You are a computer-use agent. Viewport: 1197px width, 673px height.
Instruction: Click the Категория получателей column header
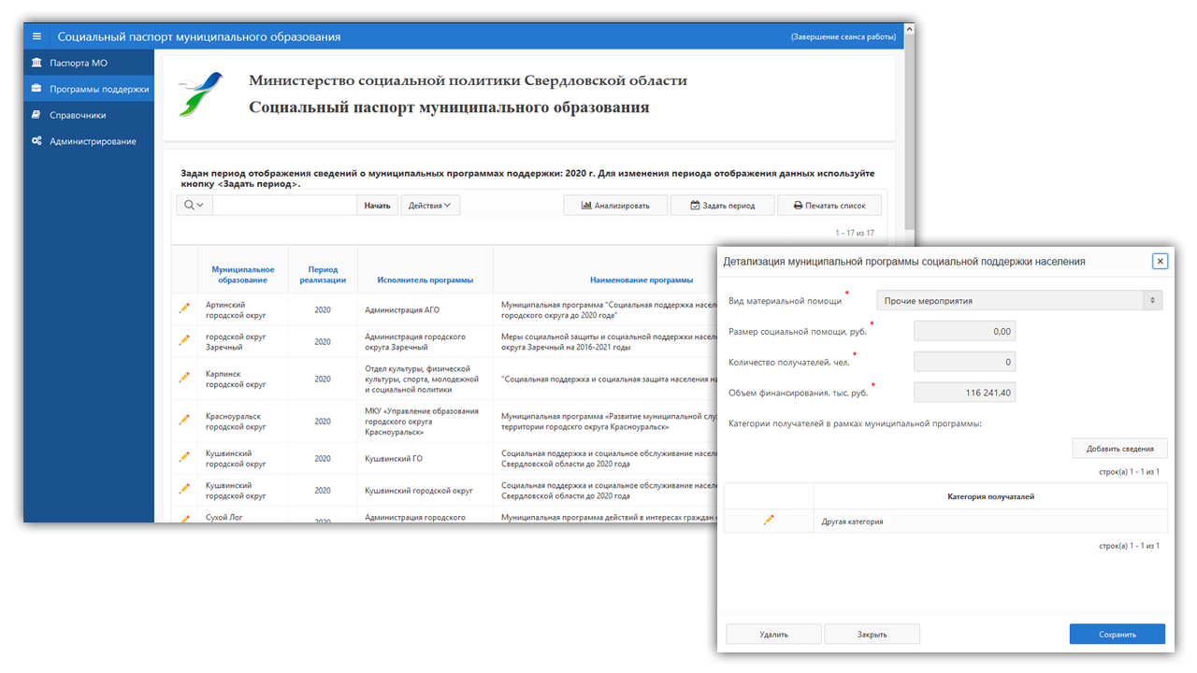[990, 496]
